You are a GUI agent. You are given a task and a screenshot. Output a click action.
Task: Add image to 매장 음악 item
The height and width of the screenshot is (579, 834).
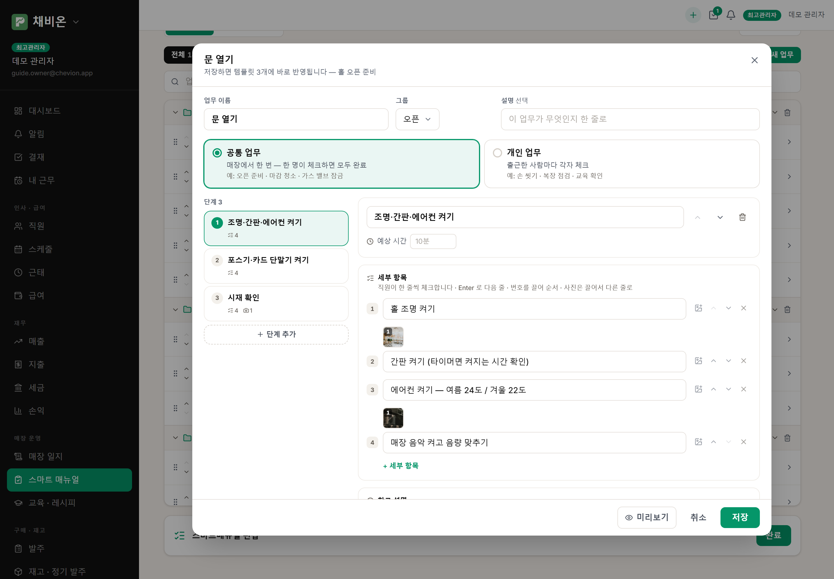pyautogui.click(x=698, y=441)
